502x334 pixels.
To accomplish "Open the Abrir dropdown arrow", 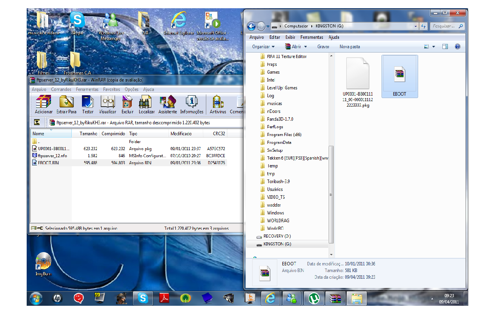I will pos(306,46).
